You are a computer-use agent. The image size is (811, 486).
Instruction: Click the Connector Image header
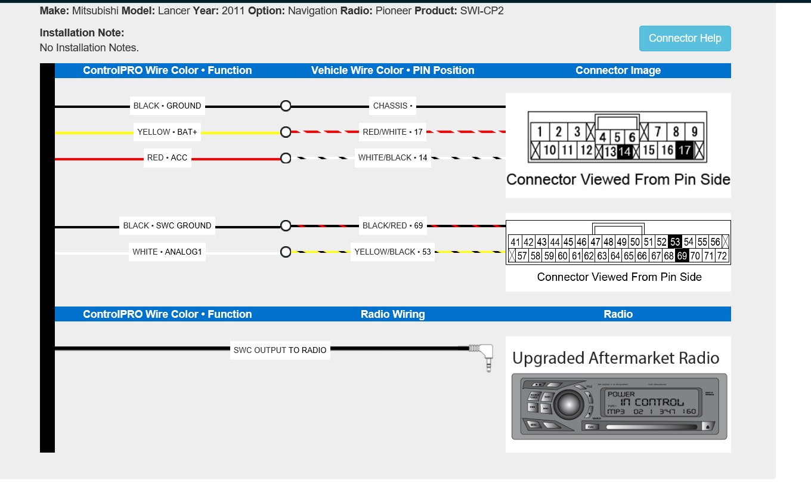tap(618, 70)
